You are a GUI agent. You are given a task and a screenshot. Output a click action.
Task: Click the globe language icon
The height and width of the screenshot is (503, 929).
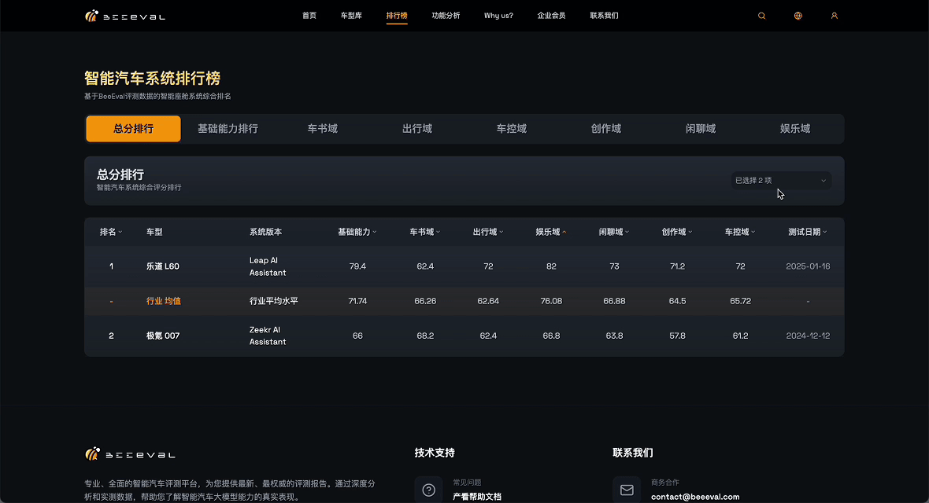click(798, 16)
